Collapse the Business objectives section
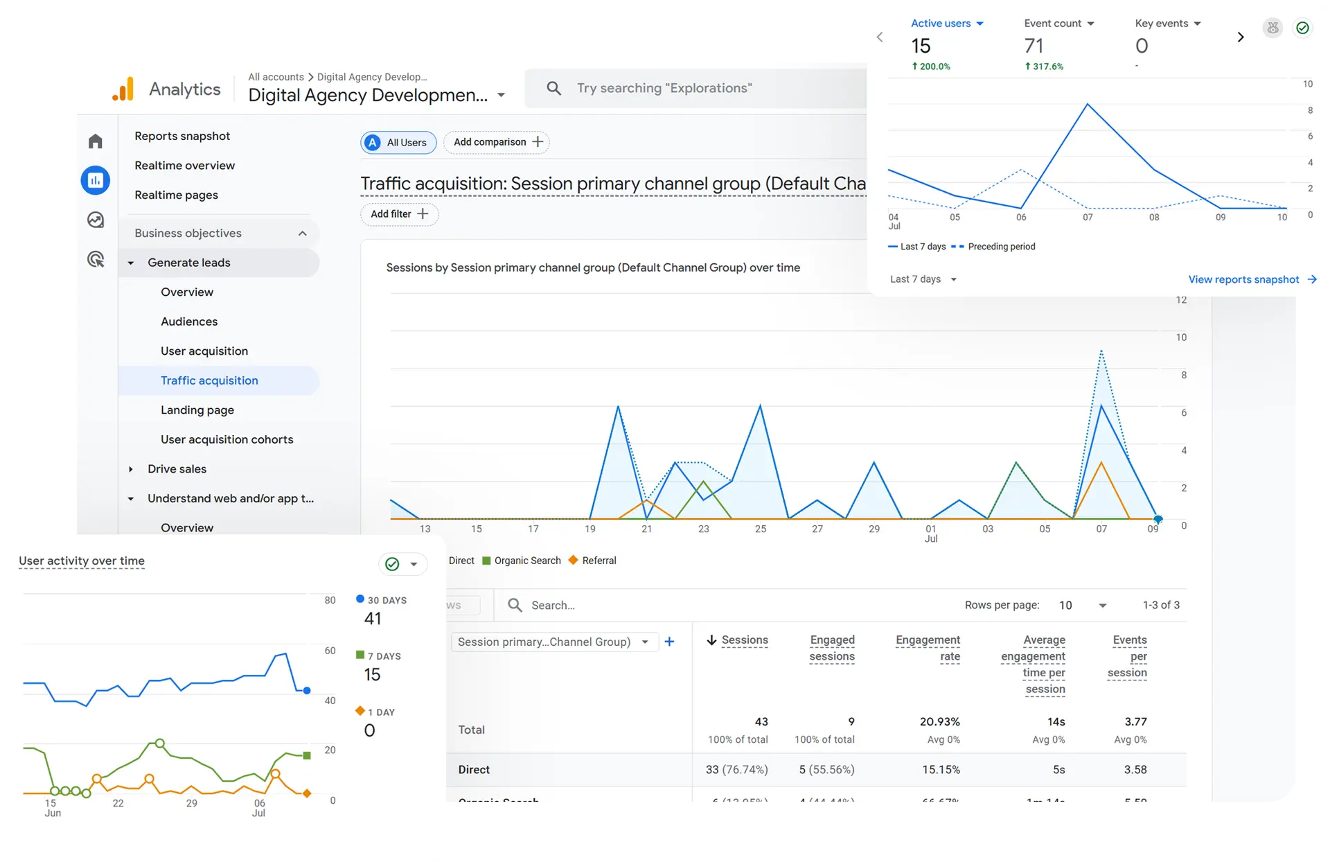 pos(302,234)
